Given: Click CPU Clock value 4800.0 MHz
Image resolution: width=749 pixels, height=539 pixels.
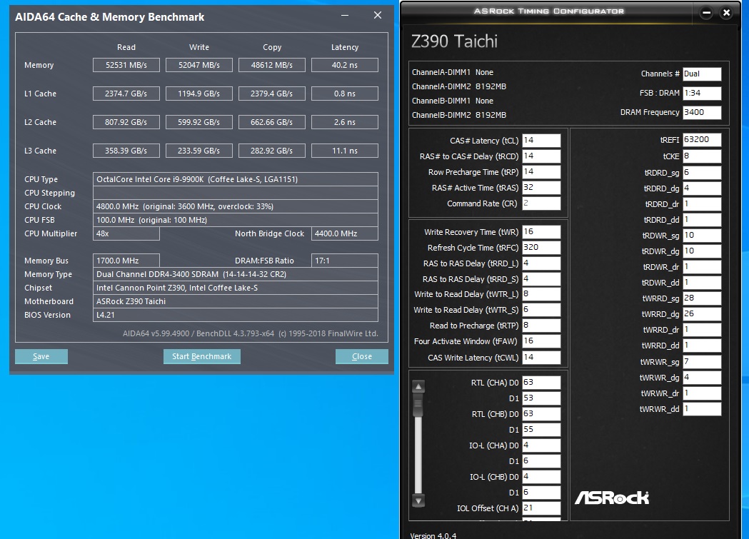Looking at the screenshot, I should tap(236, 207).
